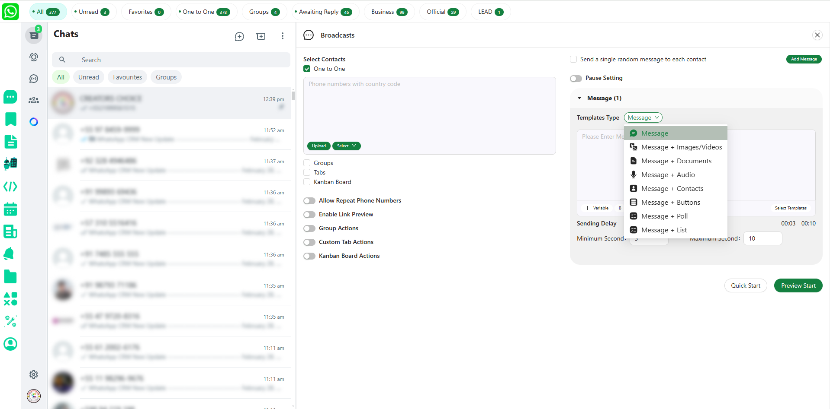The height and width of the screenshot is (409, 830).
Task: Click the notification bell icon in green sidebar
Action: [x=10, y=254]
